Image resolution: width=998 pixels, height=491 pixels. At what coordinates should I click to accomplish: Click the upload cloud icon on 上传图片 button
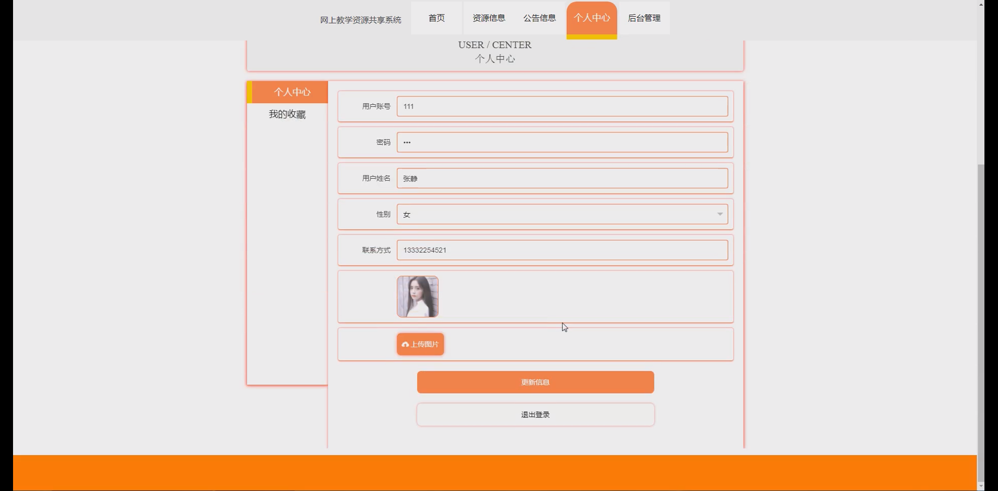pos(406,344)
